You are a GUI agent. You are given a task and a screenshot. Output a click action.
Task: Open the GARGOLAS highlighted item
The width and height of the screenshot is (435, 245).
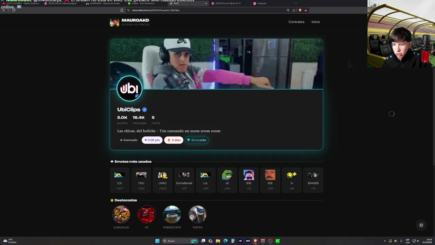click(121, 214)
